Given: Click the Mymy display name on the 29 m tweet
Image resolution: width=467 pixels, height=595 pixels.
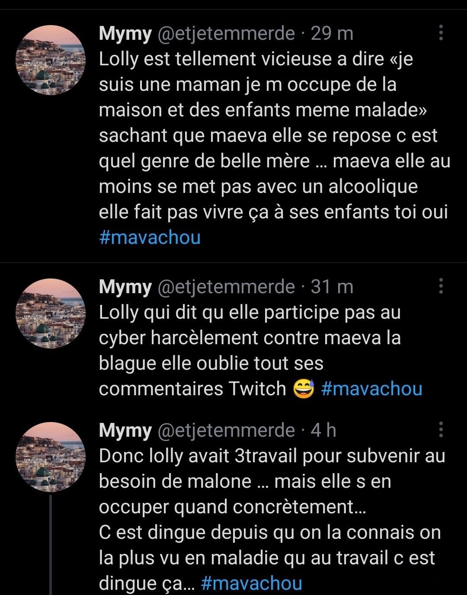Looking at the screenshot, I should pyautogui.click(x=125, y=33).
